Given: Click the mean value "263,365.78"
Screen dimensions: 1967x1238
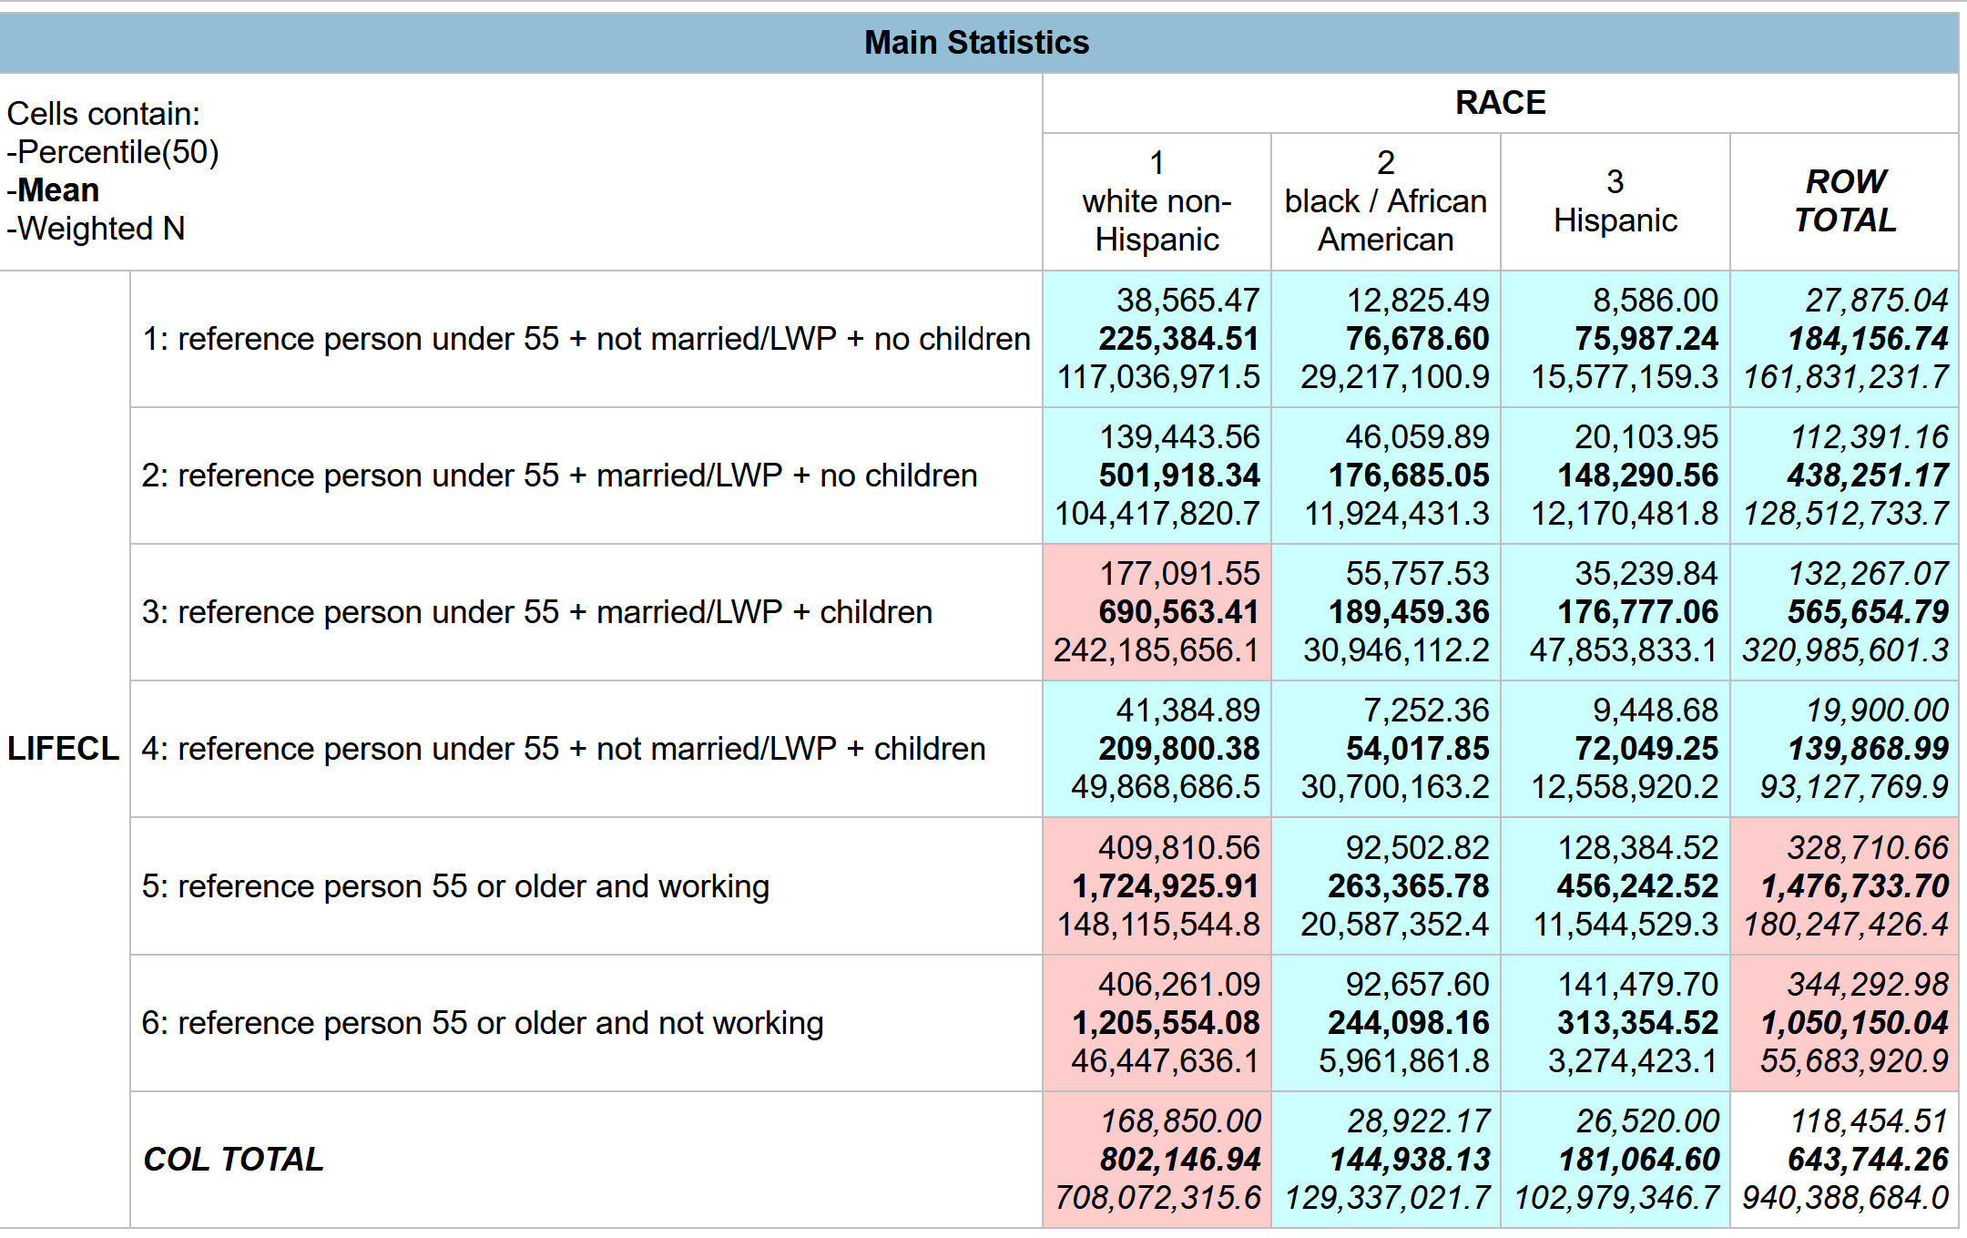Looking at the screenshot, I should [1408, 886].
